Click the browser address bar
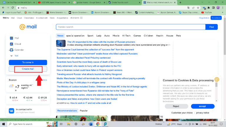This screenshot has height=127, width=226. pos(101,8)
